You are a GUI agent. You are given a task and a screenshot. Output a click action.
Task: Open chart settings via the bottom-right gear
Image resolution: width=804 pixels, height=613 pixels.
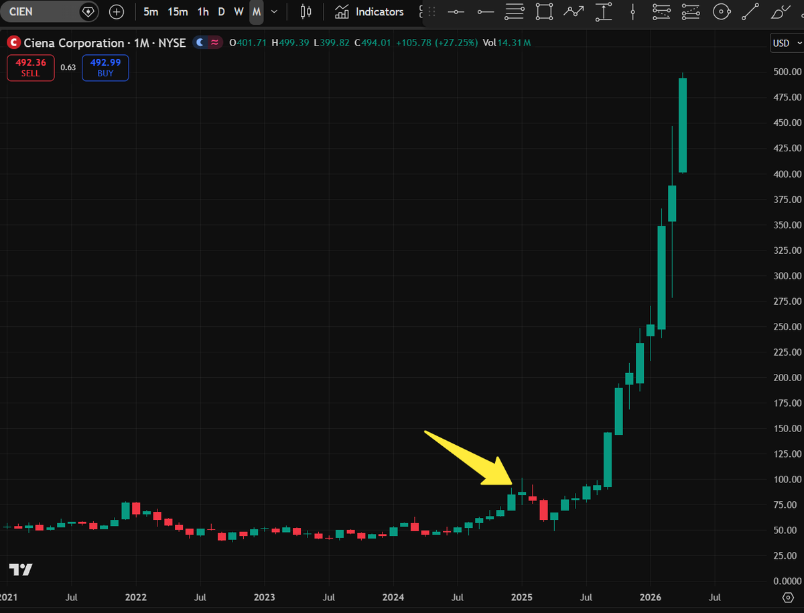click(x=788, y=597)
